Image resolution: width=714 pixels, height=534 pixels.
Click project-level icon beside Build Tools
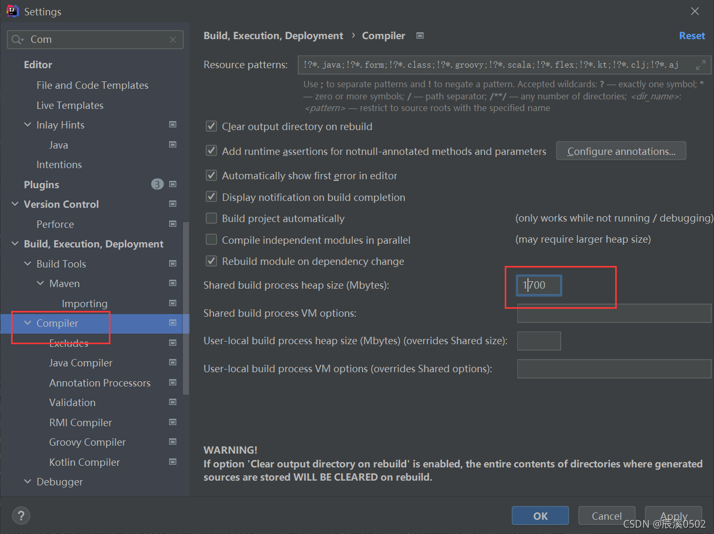[x=172, y=263]
